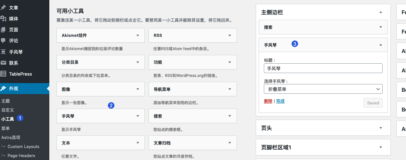Click the paintbrush icon beside 外观
Image resolution: width=406 pixels, height=160 pixels.
[3, 89]
